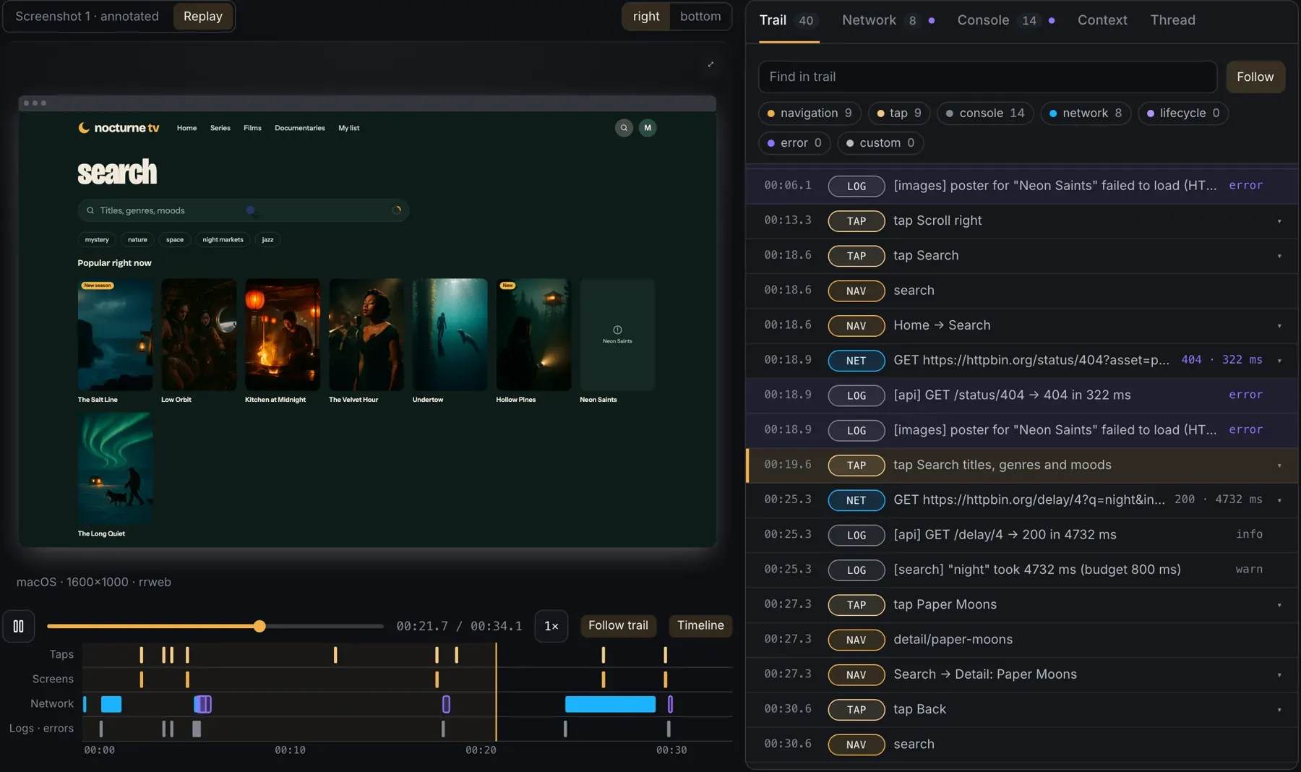The image size is (1301, 772).
Task: Click the night markets genre chip
Action: pos(223,240)
